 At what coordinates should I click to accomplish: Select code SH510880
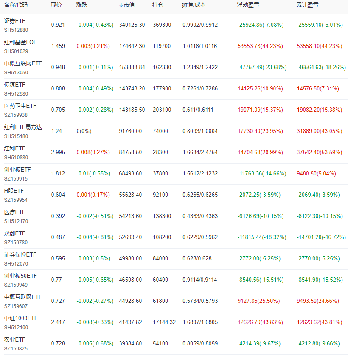coord(16,157)
